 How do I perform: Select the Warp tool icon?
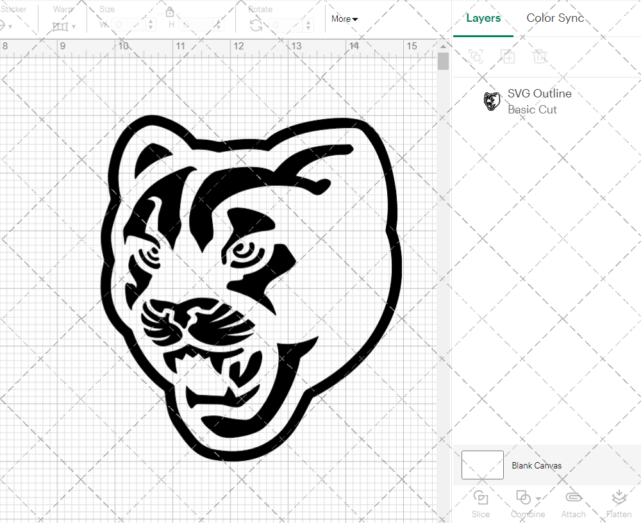tap(61, 26)
